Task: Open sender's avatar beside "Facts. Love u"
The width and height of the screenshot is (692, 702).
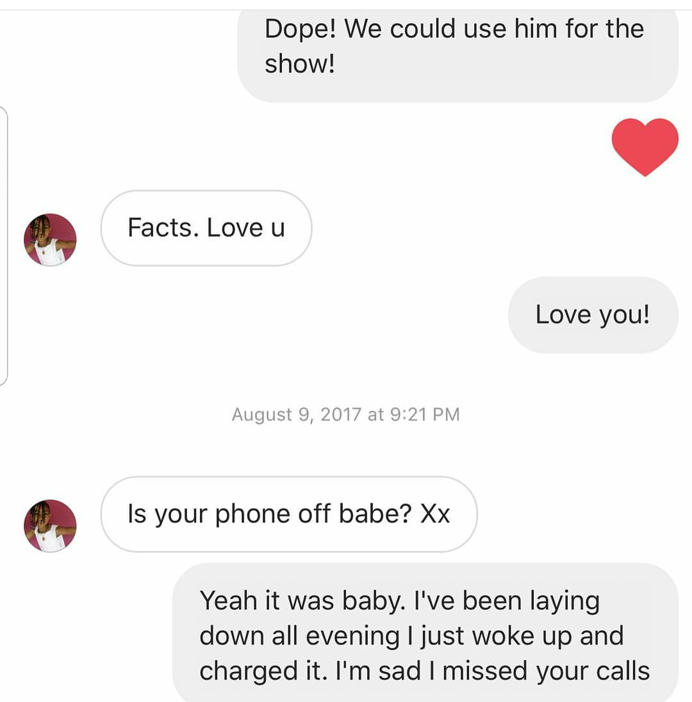Action: pyautogui.click(x=50, y=240)
